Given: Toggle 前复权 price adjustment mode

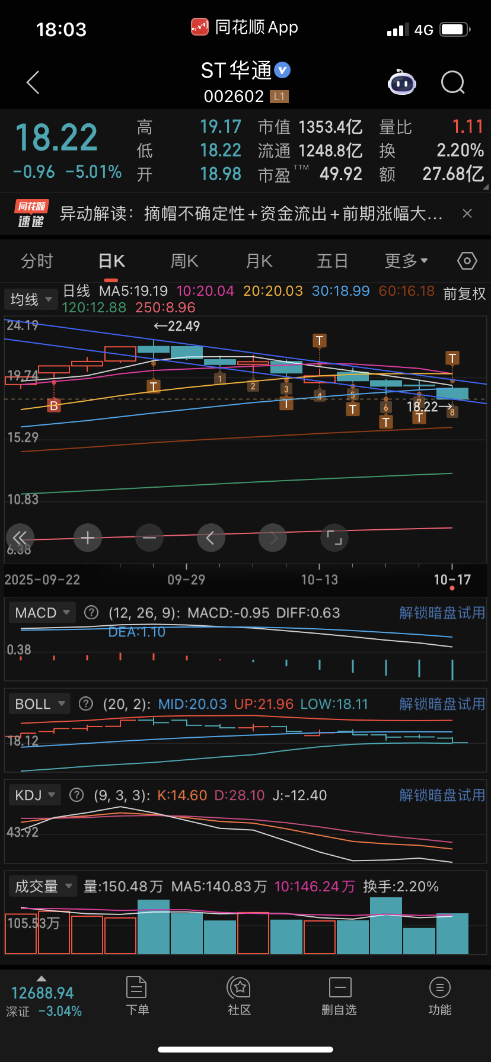Looking at the screenshot, I should click(x=464, y=294).
